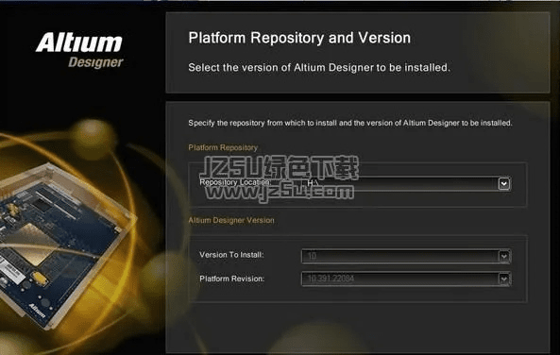Click the Specify the repository instruction text
560x355 pixels.
click(x=350, y=123)
